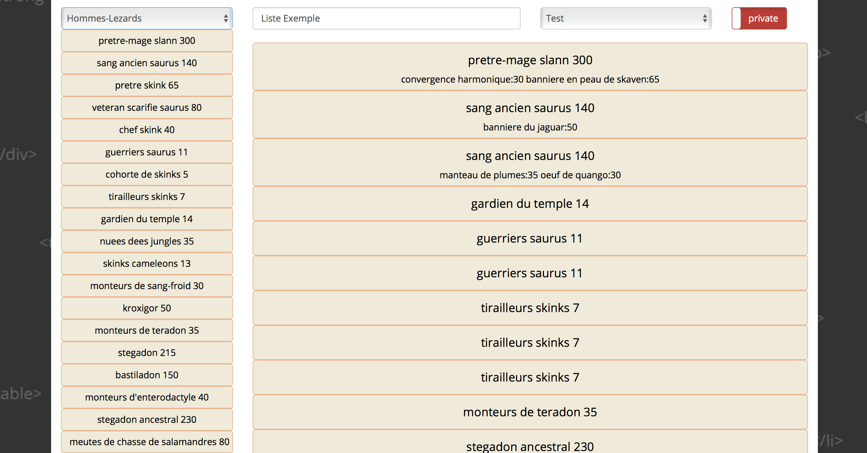Image resolution: width=867 pixels, height=453 pixels.
Task: Pick monteurs de sang-froid 30 unit
Action: click(147, 286)
